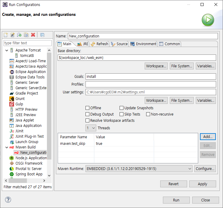Select New_configuration under Maven Build
Image resolution: width=223 pixels, height=208 pixels.
(x=33, y=152)
